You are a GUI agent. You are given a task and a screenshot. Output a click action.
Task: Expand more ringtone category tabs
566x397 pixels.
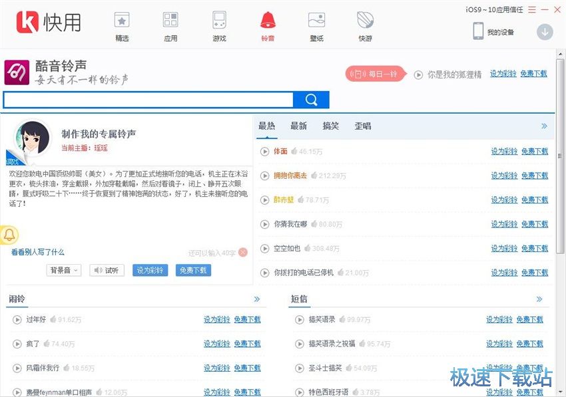click(x=544, y=126)
